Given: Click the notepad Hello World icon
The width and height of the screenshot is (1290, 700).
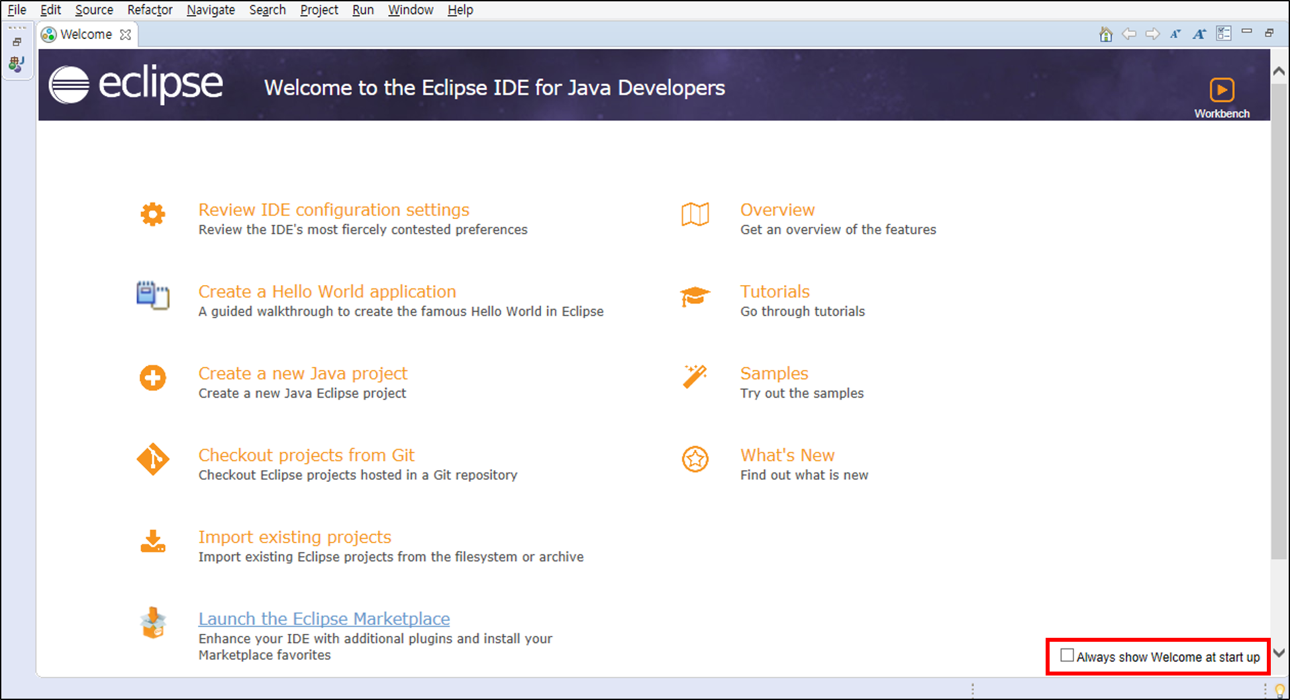Looking at the screenshot, I should click(153, 296).
